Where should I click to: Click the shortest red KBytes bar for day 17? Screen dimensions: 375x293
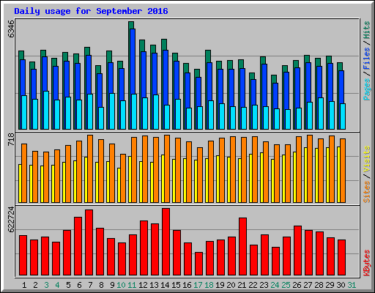coord(198,264)
